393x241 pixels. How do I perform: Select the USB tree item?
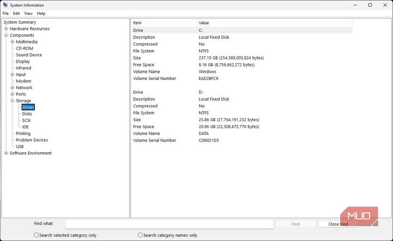pos(20,146)
